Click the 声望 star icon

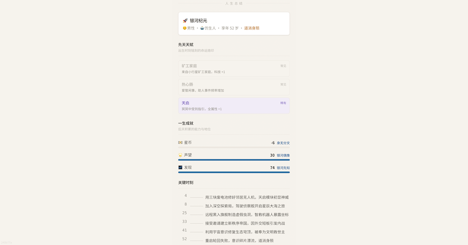point(180,155)
